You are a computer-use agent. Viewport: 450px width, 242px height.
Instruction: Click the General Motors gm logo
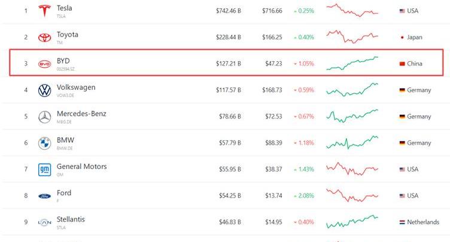point(44,170)
